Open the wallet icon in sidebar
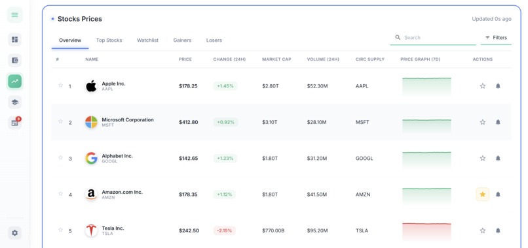Image resolution: width=528 pixels, height=248 pixels. pyautogui.click(x=14, y=61)
